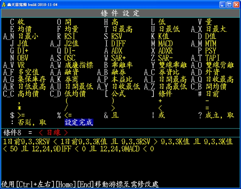This screenshot has height=189, width=241.
Task: Choose the DI+ indicator
Action: point(23,51)
